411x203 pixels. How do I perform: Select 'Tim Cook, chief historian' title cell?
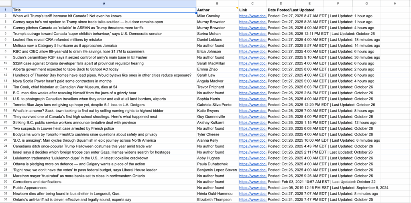pos(104,87)
